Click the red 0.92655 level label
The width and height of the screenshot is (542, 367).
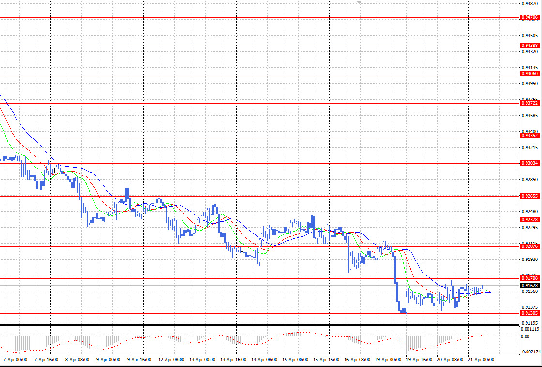point(529,196)
